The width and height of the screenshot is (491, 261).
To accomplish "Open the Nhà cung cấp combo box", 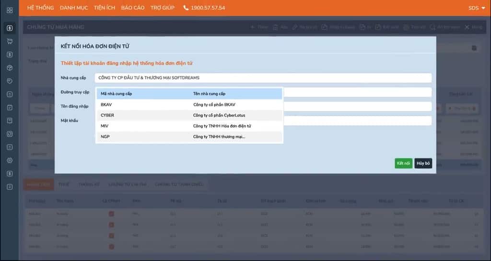I will click(x=263, y=78).
